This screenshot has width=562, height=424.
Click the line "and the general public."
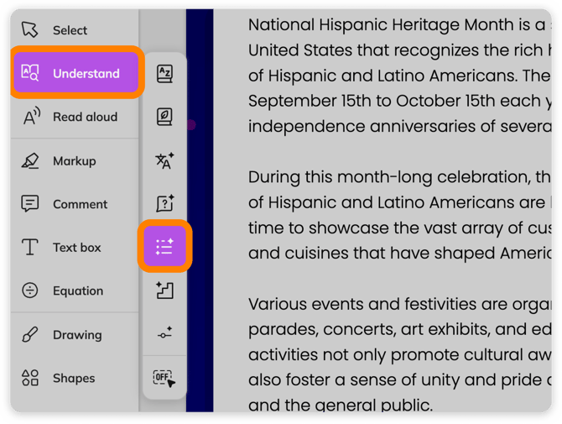[341, 405]
